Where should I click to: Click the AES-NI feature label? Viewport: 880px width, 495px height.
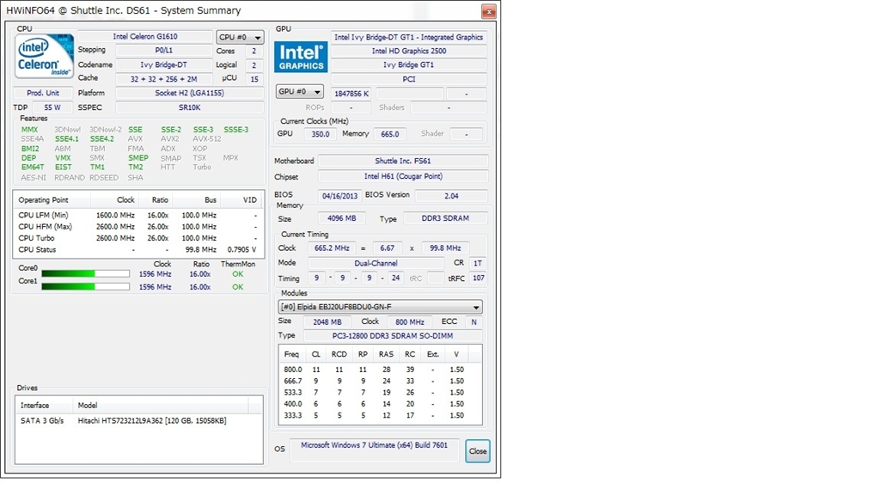tap(34, 177)
